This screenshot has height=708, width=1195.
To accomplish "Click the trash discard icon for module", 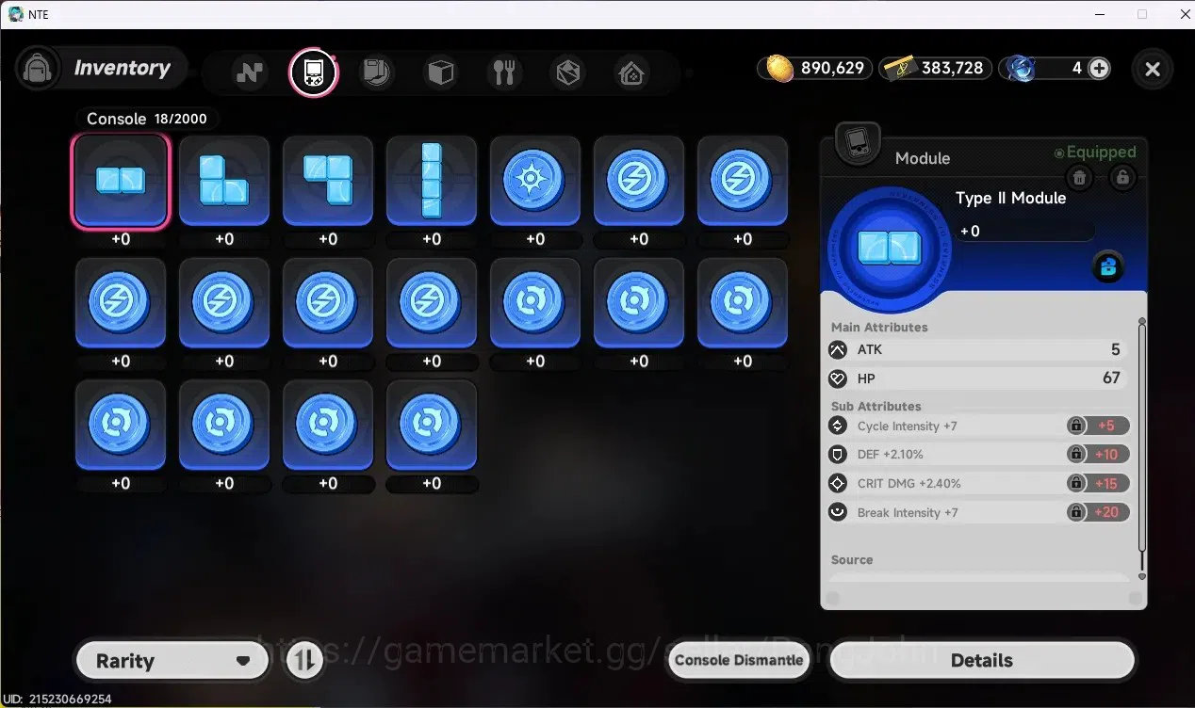I will point(1080,177).
